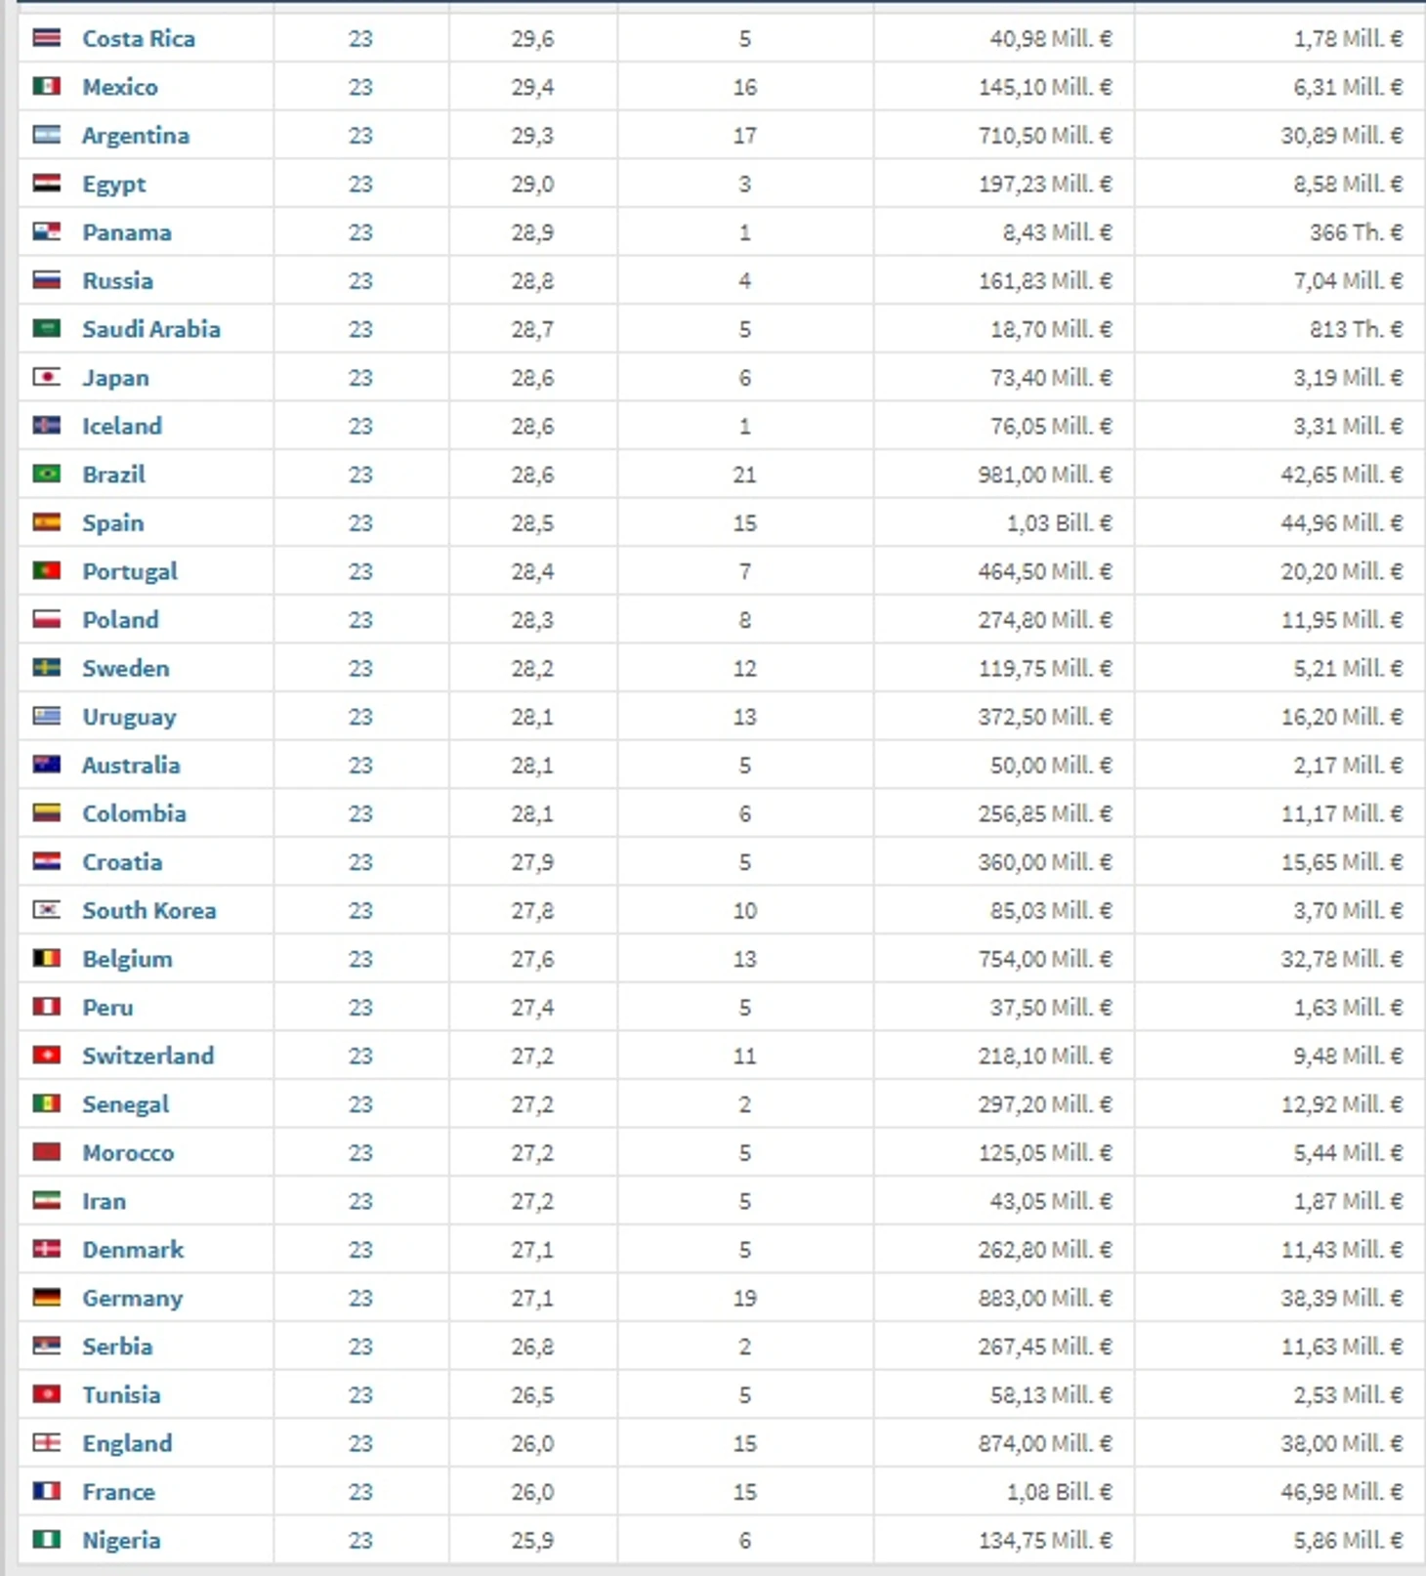The height and width of the screenshot is (1576, 1426).
Task: Click the Australia flag icon
Action: pos(46,765)
